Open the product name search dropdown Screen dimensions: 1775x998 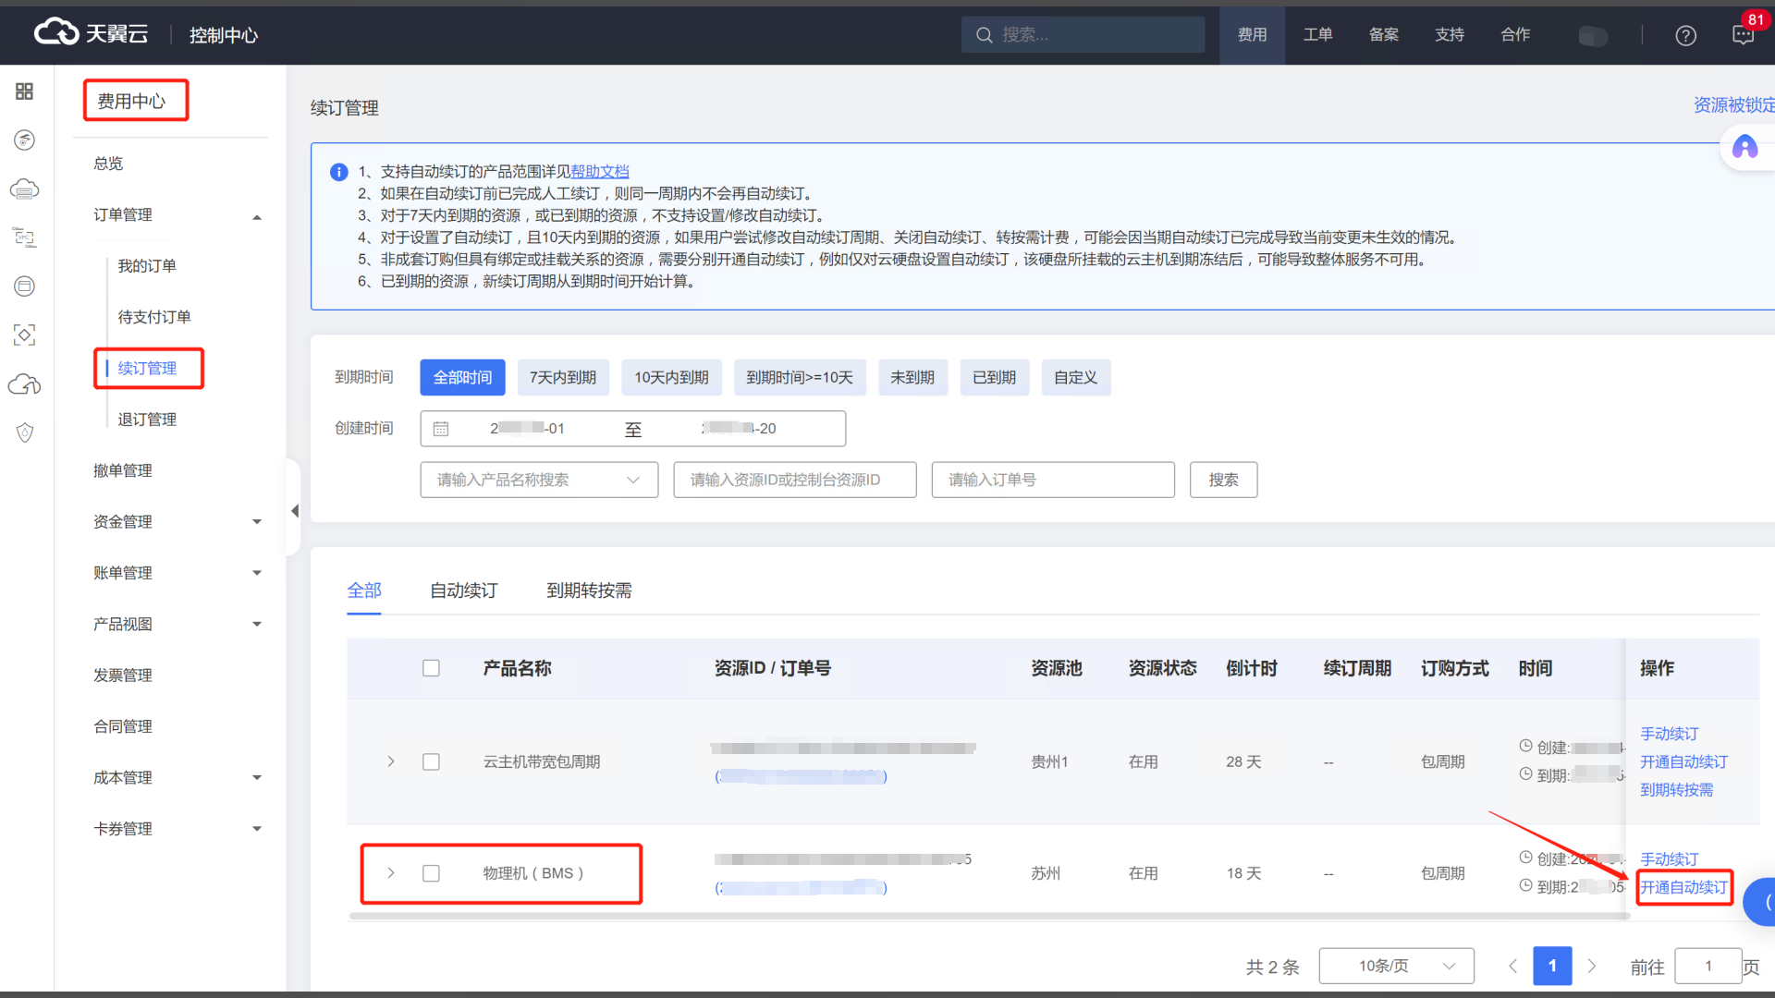(x=539, y=481)
